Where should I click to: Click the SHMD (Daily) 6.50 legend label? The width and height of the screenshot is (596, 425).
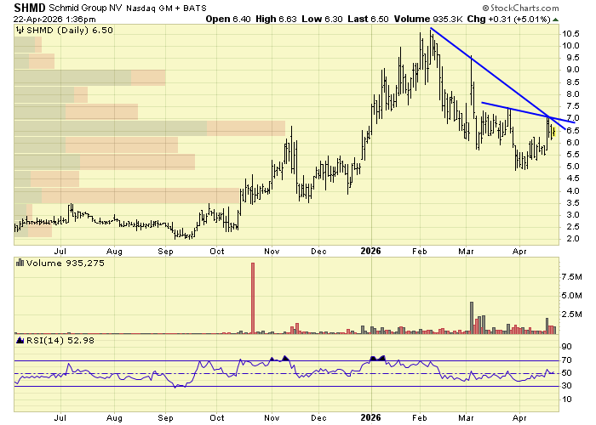click(x=70, y=31)
